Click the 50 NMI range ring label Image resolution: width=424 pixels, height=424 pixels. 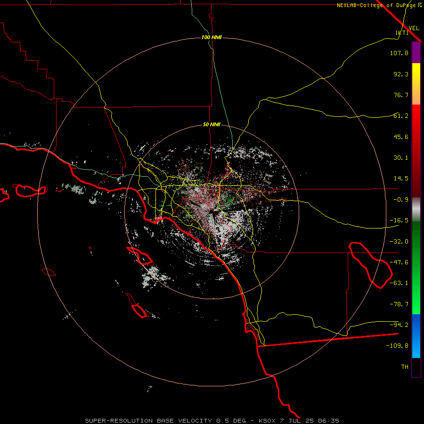212,124
